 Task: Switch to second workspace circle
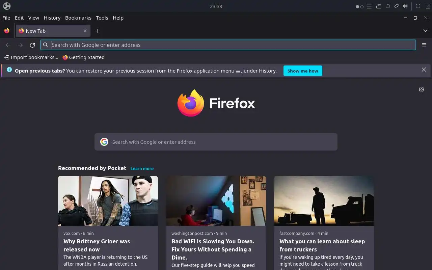(362, 6)
